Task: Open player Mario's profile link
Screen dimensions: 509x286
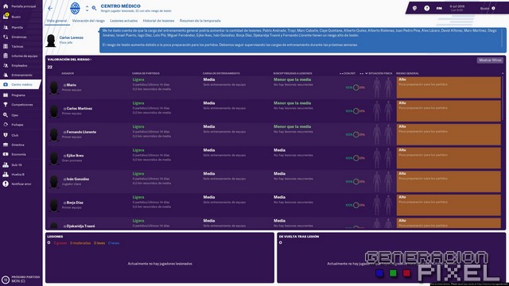Action: coord(71,85)
